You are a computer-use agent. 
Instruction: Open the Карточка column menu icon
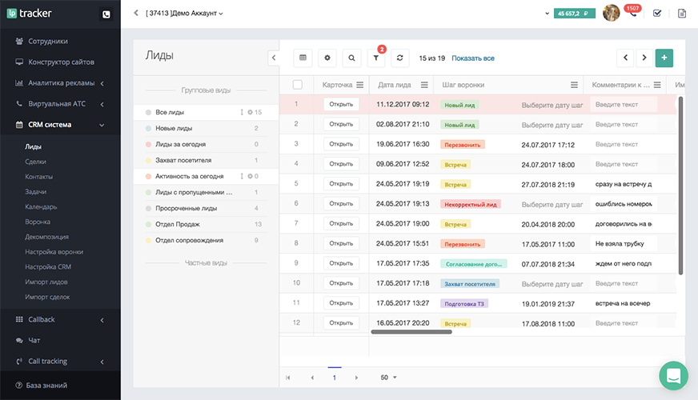click(359, 85)
